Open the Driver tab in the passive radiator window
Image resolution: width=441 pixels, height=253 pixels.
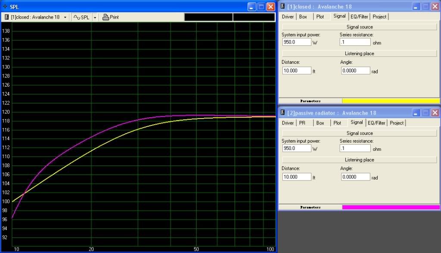tap(288, 123)
